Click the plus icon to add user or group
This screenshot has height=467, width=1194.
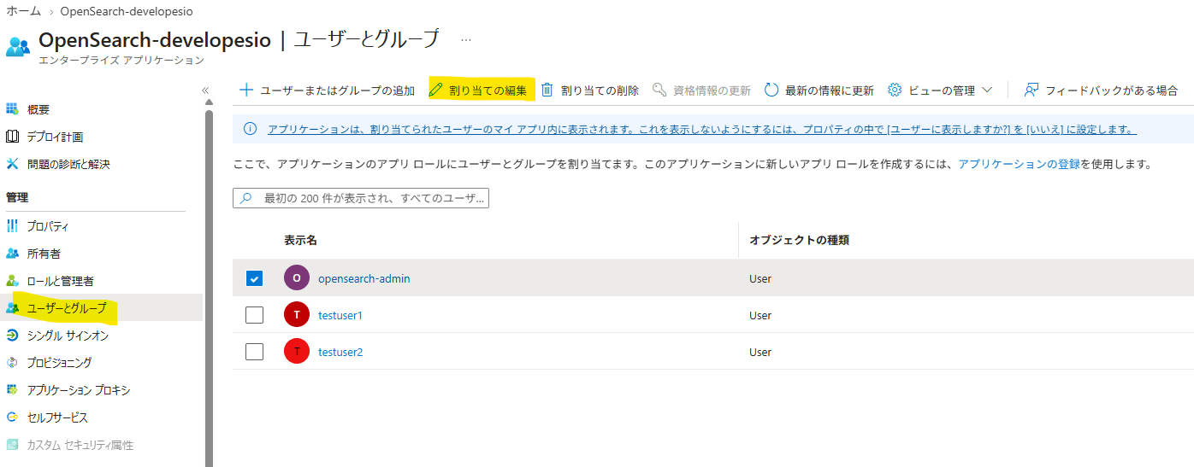(246, 90)
